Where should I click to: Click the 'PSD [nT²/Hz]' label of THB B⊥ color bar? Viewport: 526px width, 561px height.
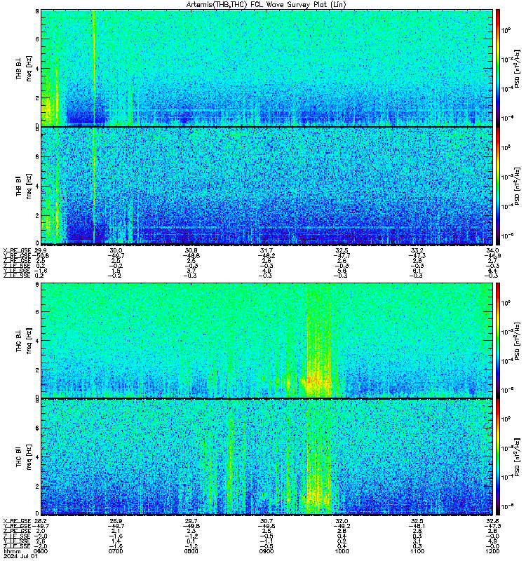pyautogui.click(x=518, y=68)
